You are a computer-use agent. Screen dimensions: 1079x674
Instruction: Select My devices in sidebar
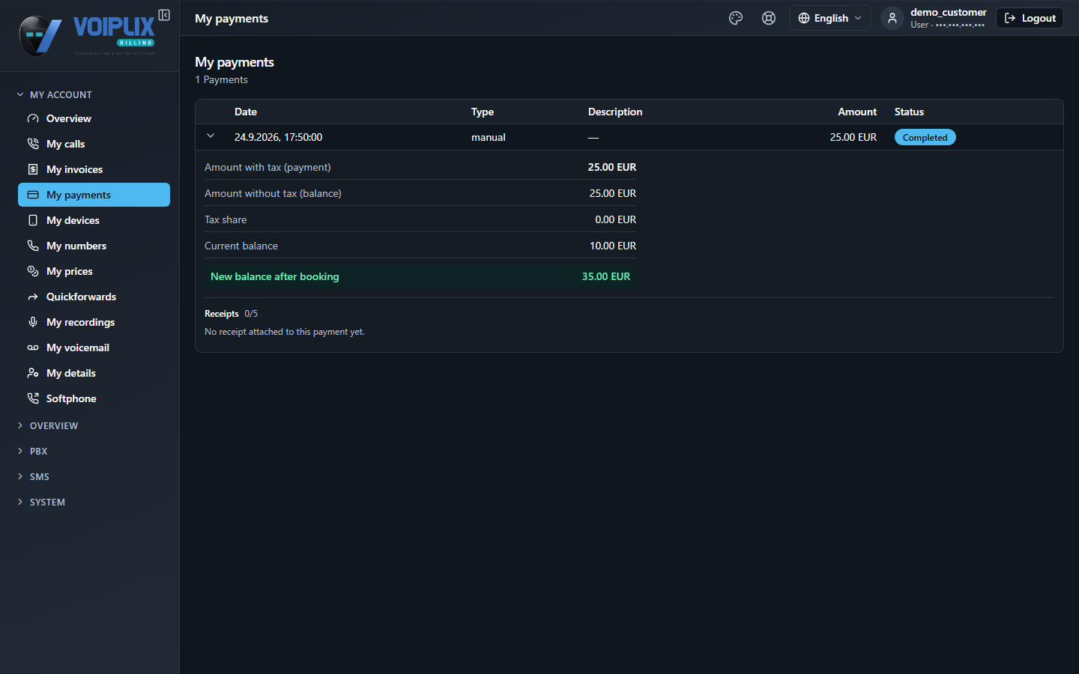tap(94, 220)
